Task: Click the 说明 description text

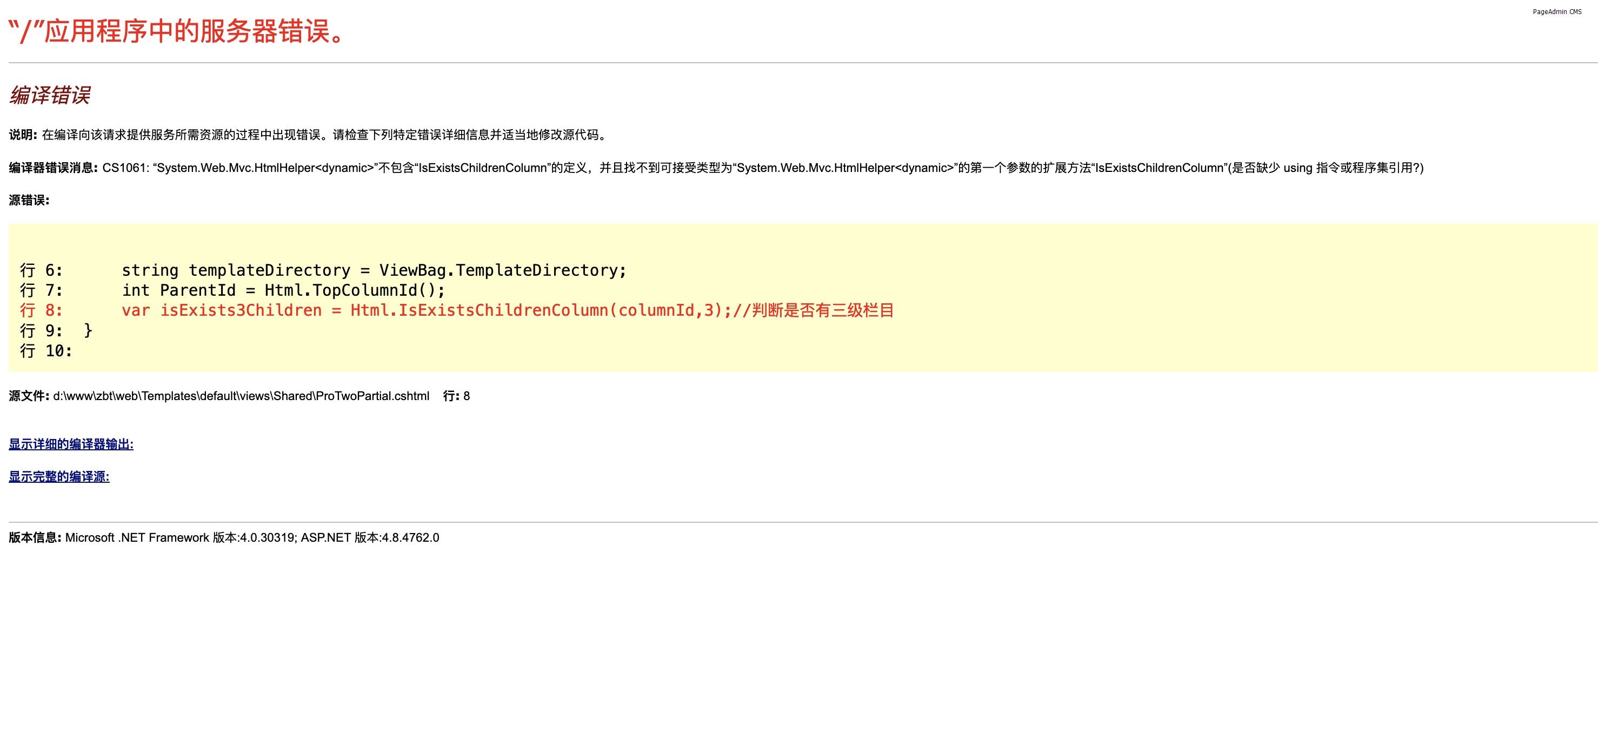Action: point(323,135)
